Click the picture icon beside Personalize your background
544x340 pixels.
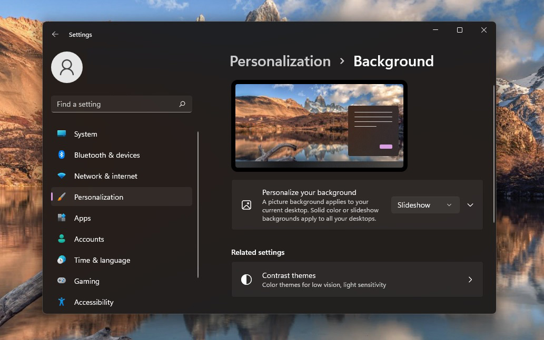246,204
